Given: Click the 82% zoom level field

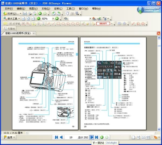Looking at the screenshot, I should tap(46, 19).
